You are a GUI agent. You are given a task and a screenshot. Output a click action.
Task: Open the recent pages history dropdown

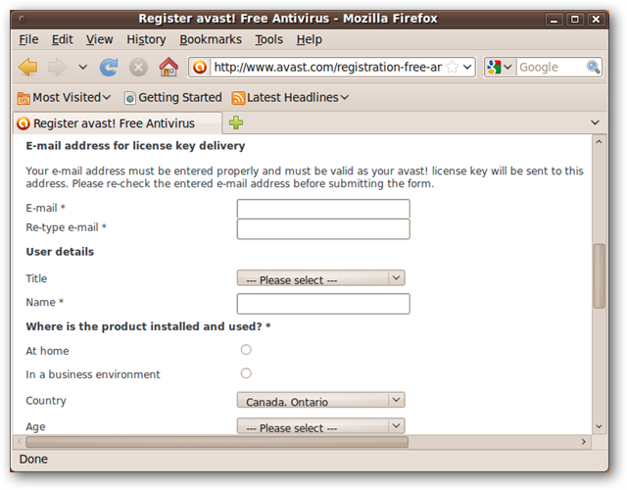(82, 67)
